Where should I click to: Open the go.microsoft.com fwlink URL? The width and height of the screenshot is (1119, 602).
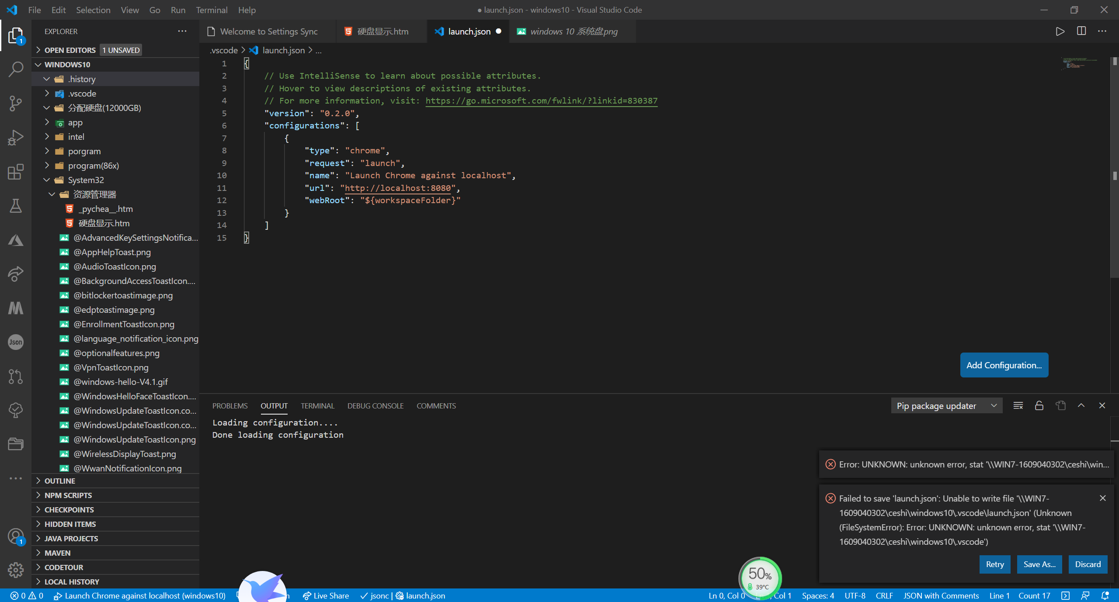tap(541, 101)
